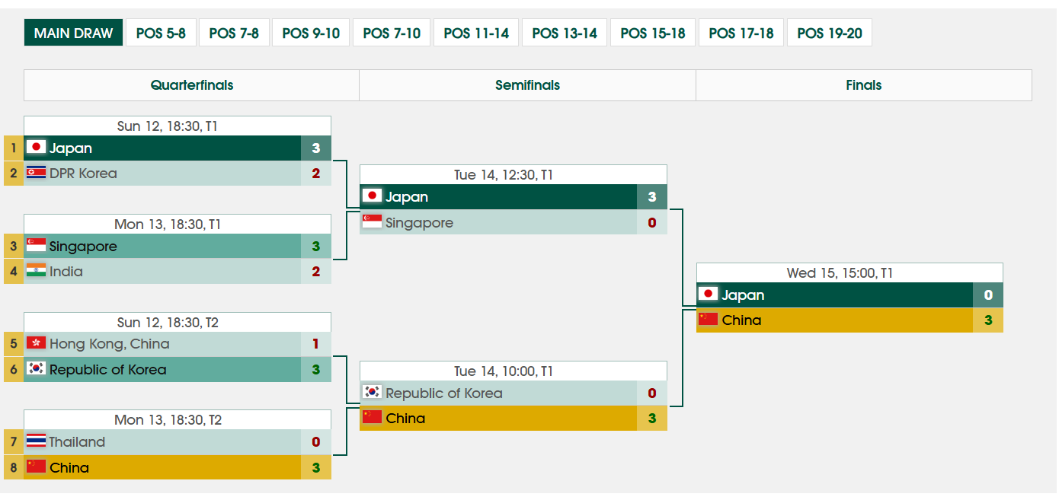Click Japan flag in first quarterfinal
1059x500 pixels.
coord(36,148)
